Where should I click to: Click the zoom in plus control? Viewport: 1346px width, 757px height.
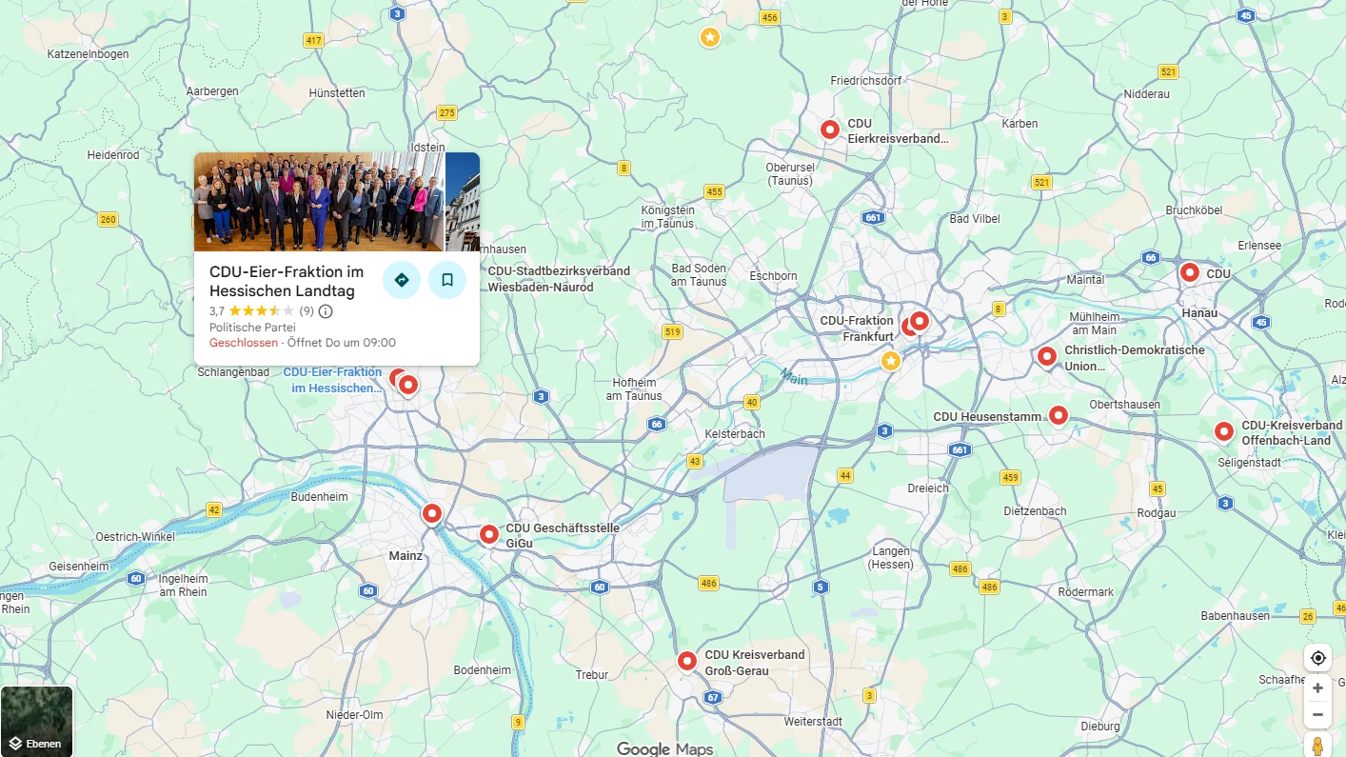pyautogui.click(x=1317, y=687)
